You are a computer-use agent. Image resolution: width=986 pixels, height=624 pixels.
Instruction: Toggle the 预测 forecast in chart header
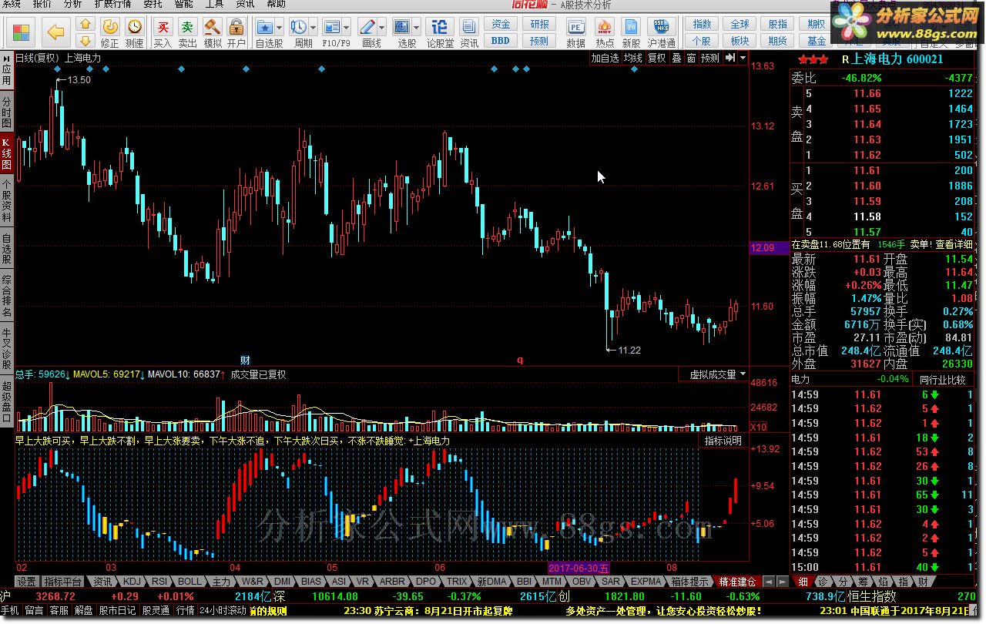click(709, 58)
